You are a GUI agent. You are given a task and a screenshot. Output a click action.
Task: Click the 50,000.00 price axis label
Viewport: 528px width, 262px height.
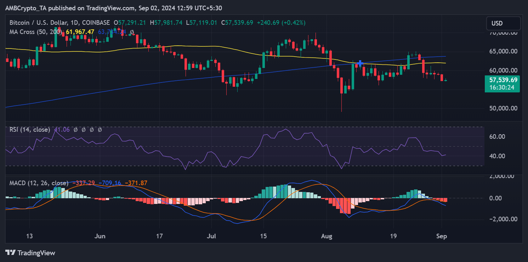(x=503, y=108)
